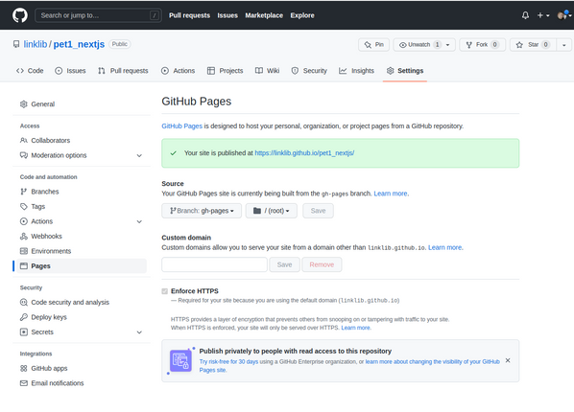Focus the Search or jump to field
Image resolution: width=574 pixels, height=412 pixels.
pos(98,15)
